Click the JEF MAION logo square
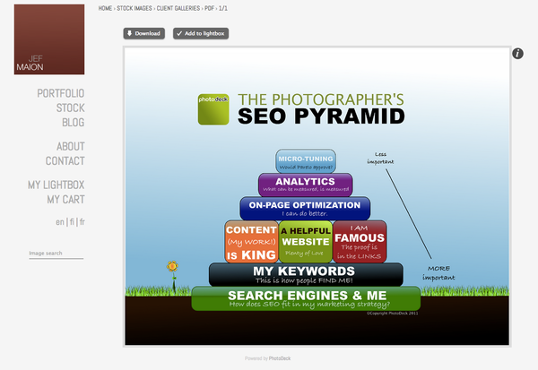 50,39
